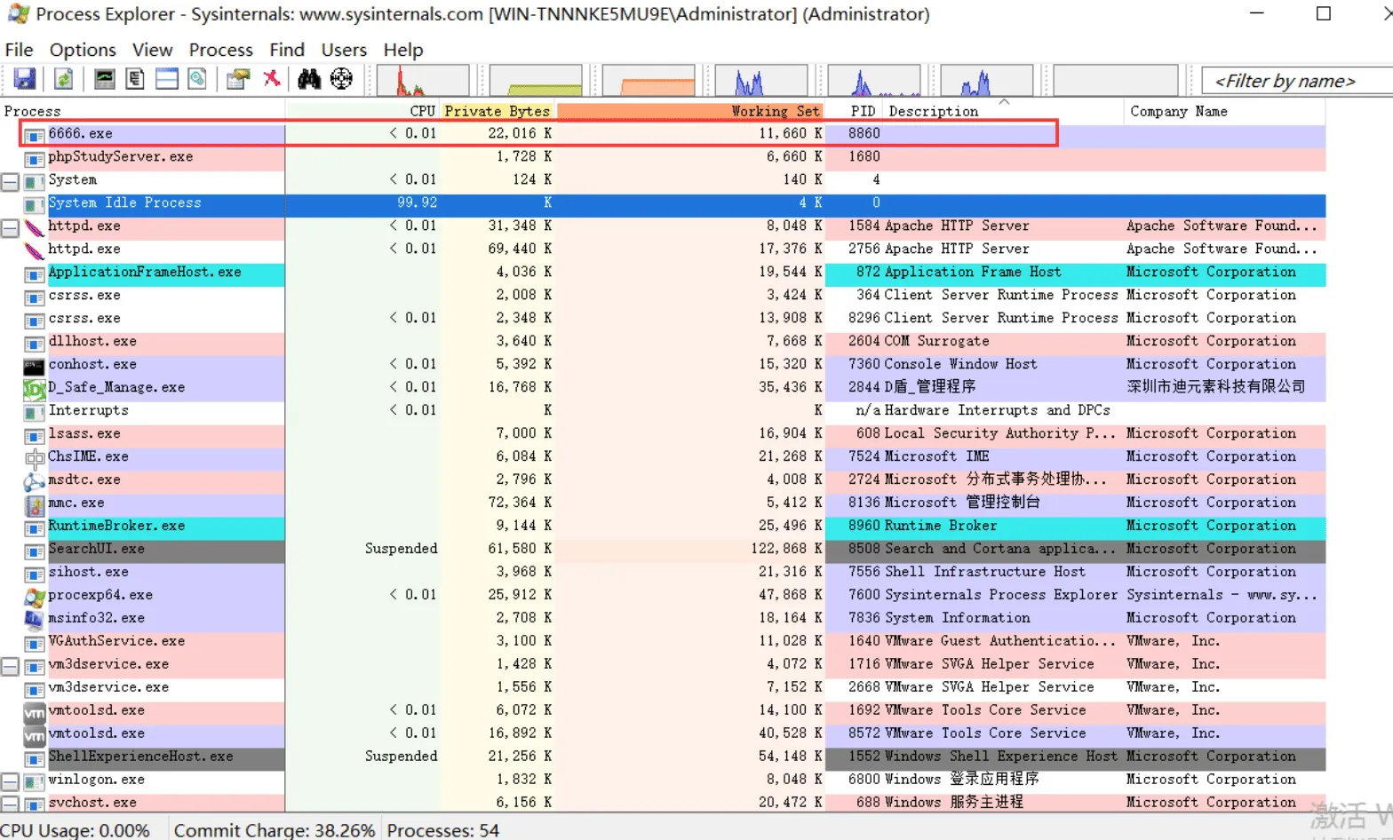1393x840 pixels.
Task: Select the RuntimeBroker.exe process
Action: tap(663, 527)
